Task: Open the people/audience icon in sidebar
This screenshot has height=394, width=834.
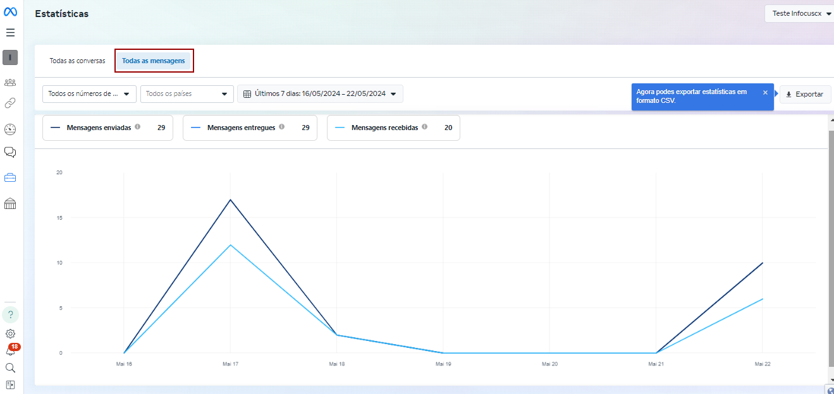Action: point(10,82)
